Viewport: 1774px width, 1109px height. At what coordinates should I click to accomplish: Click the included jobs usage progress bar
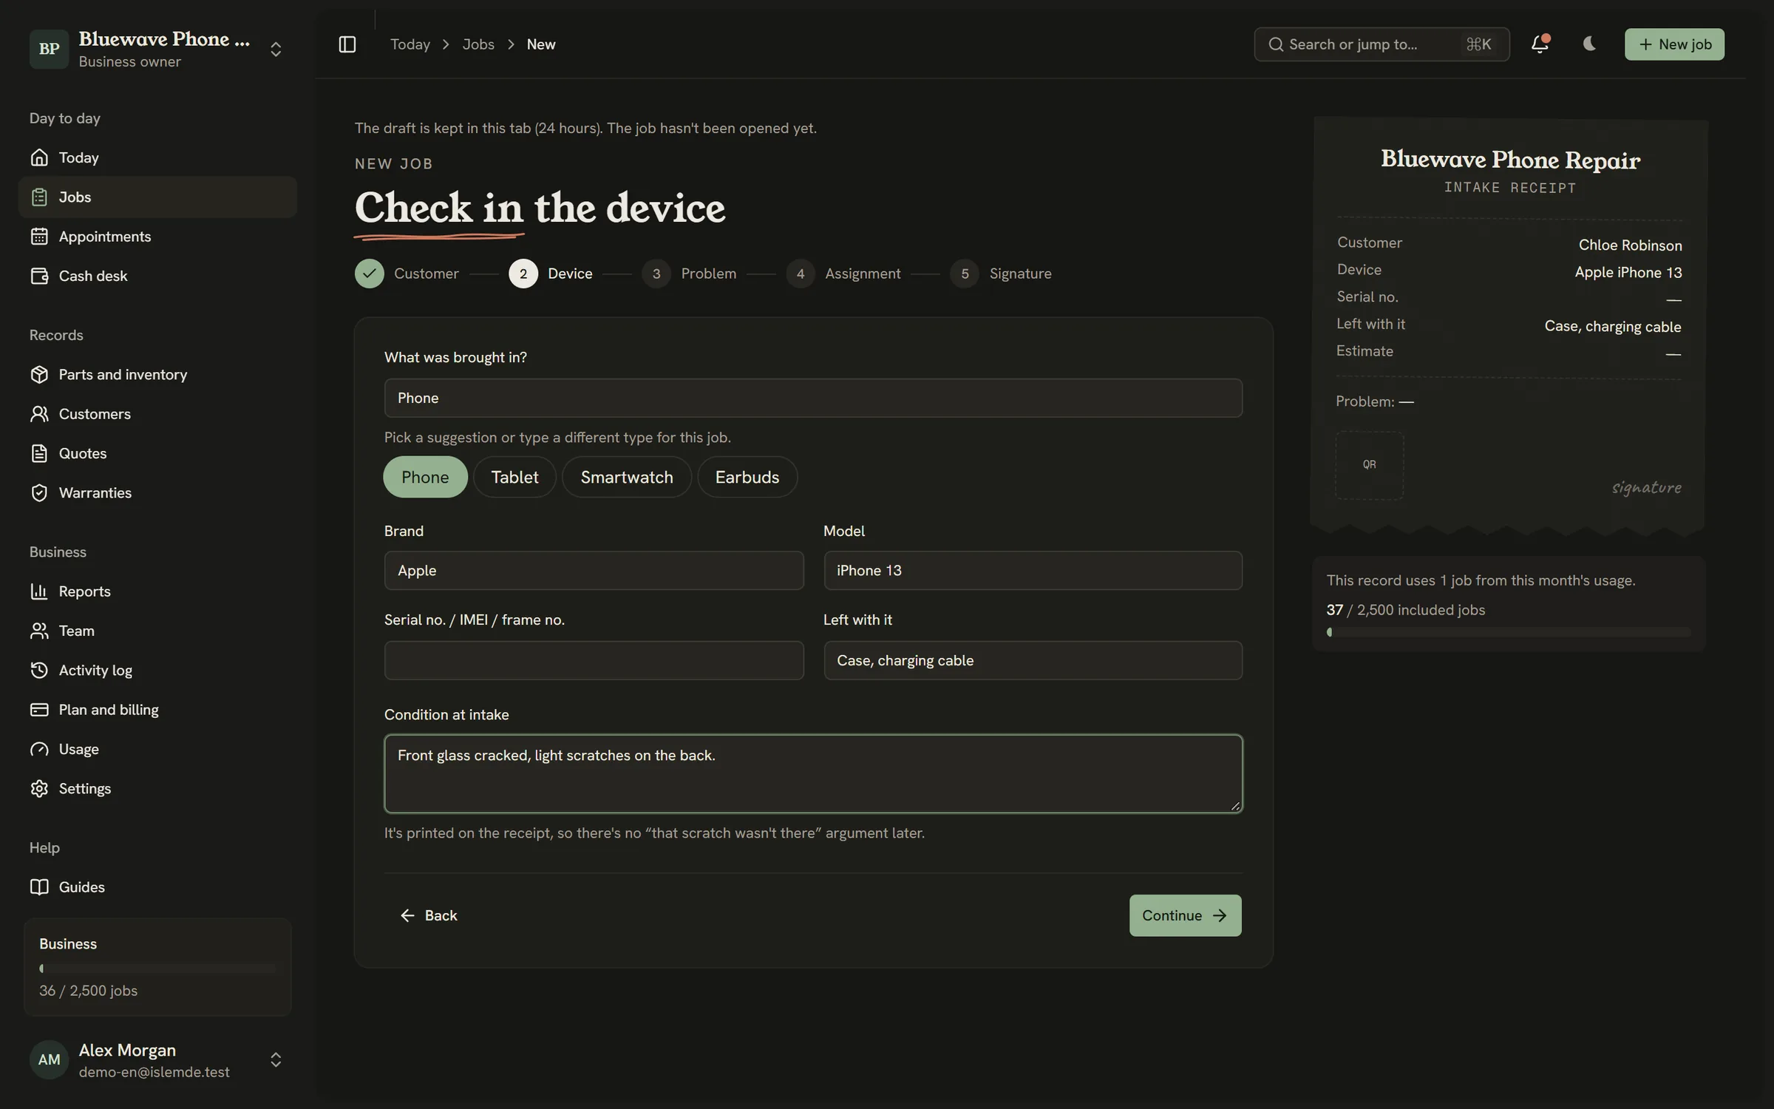1509,632
